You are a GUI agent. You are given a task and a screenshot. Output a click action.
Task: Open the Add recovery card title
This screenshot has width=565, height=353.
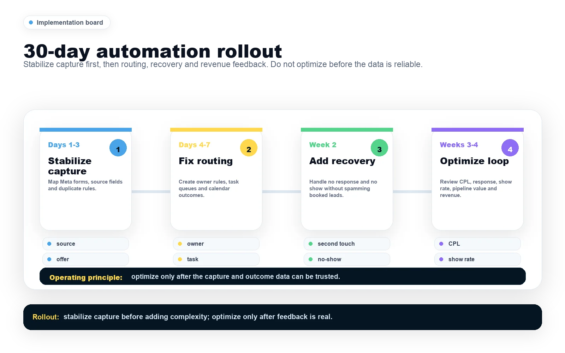[343, 161]
